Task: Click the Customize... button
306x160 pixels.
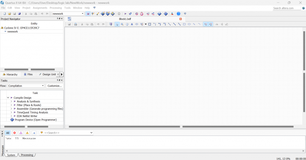Action: point(55,86)
